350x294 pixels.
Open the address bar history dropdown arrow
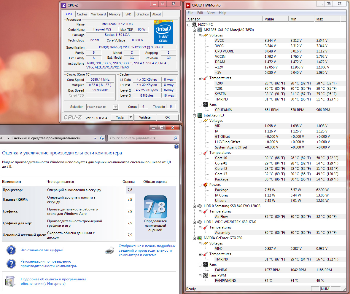pos(95,138)
